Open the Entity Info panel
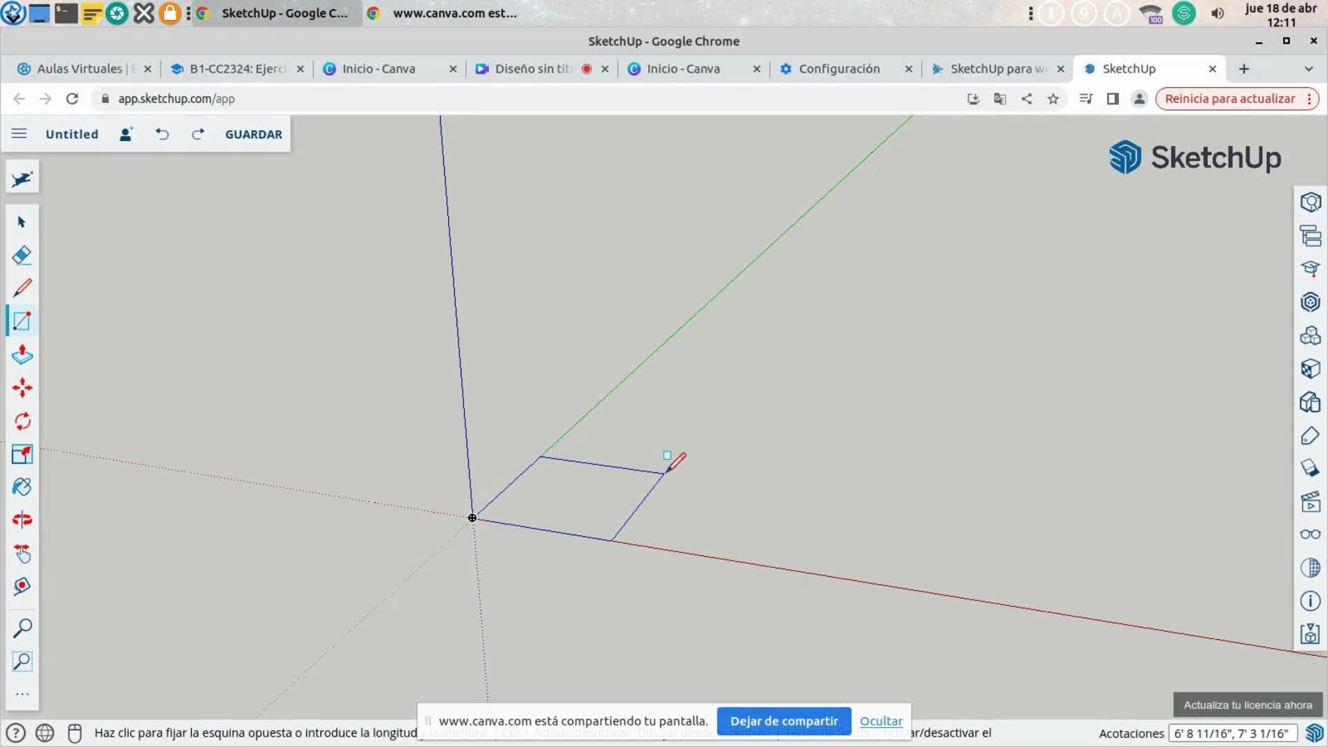Viewport: 1328px width, 747px height. [x=1310, y=203]
